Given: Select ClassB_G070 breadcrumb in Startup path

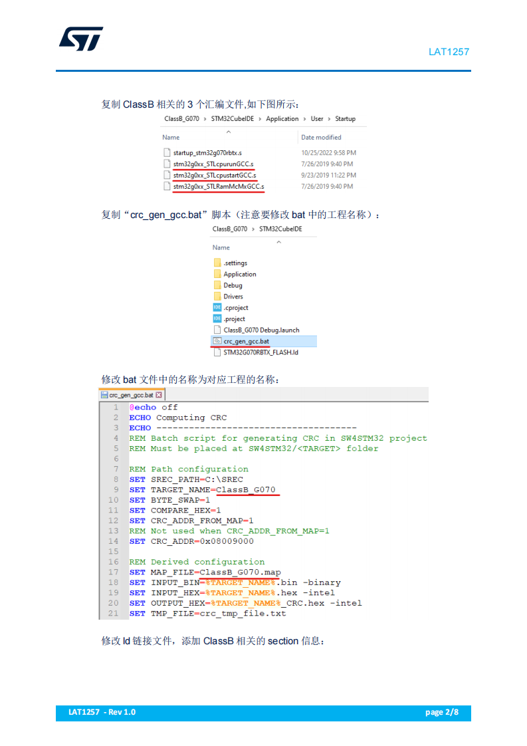Looking at the screenshot, I should tap(181, 119).
